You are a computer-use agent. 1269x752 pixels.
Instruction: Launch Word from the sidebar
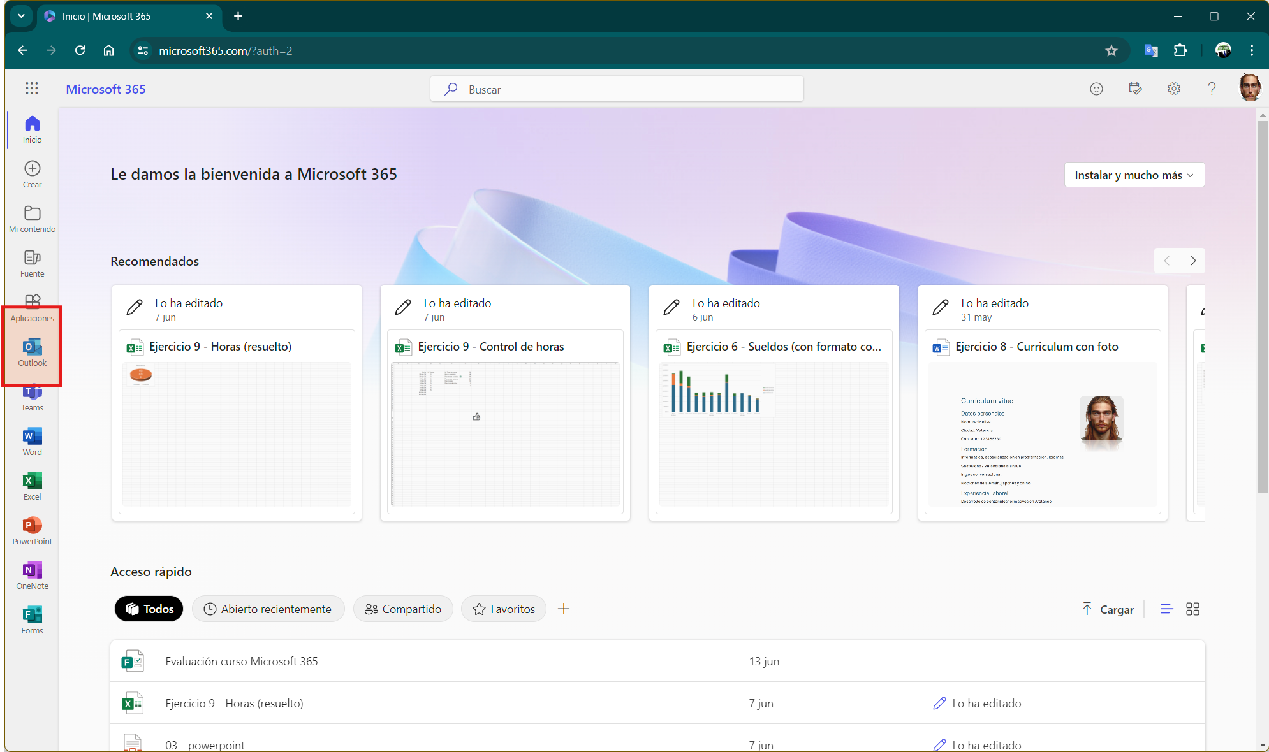(32, 442)
